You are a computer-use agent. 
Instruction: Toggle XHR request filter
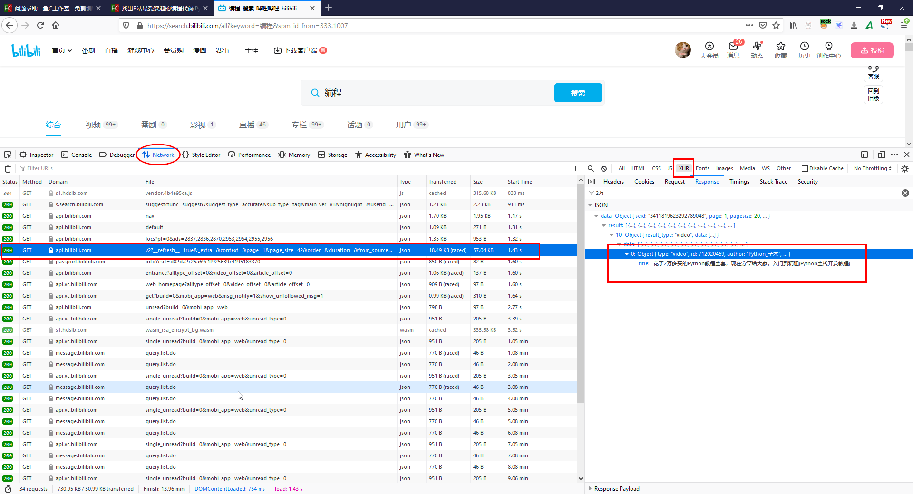[x=684, y=168]
